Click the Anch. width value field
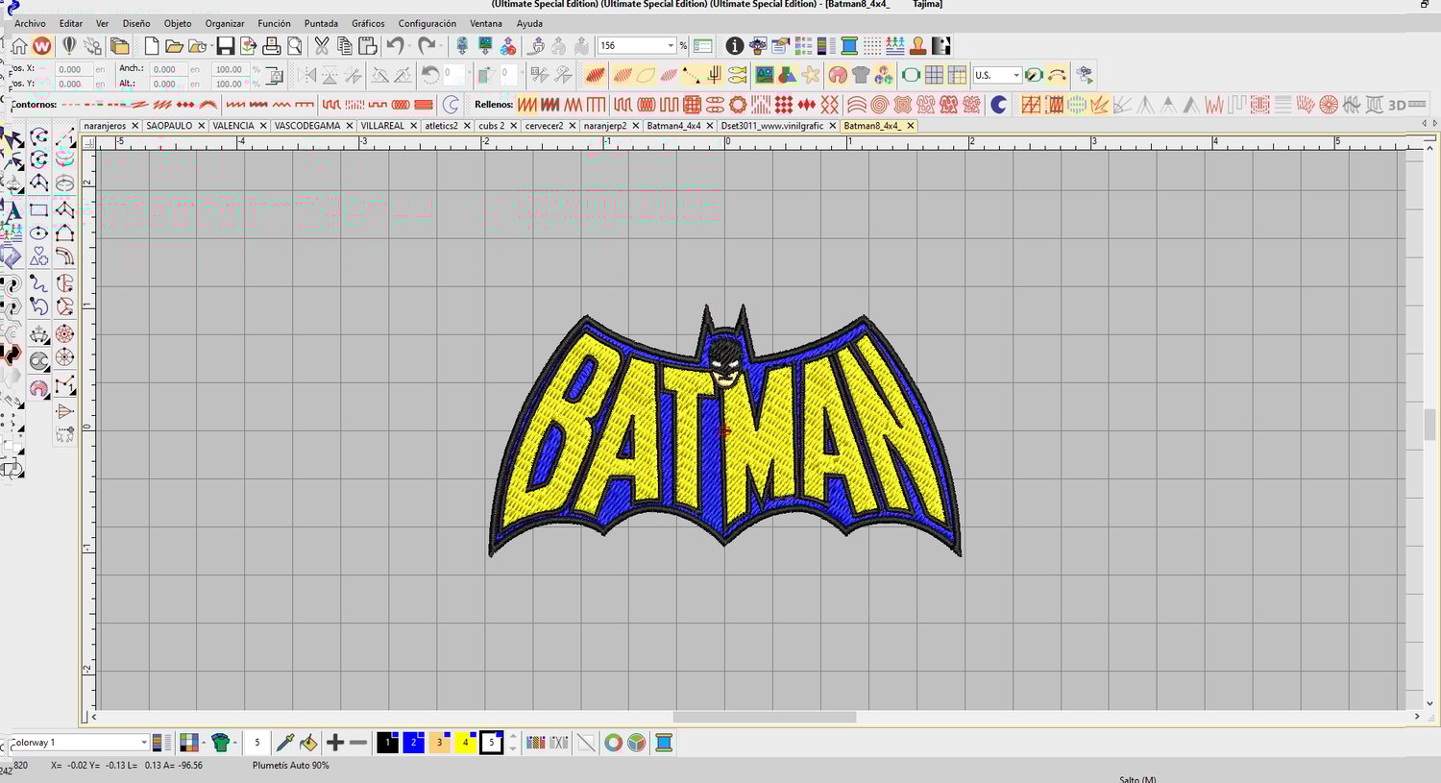Image resolution: width=1441 pixels, height=783 pixels. pyautogui.click(x=168, y=69)
